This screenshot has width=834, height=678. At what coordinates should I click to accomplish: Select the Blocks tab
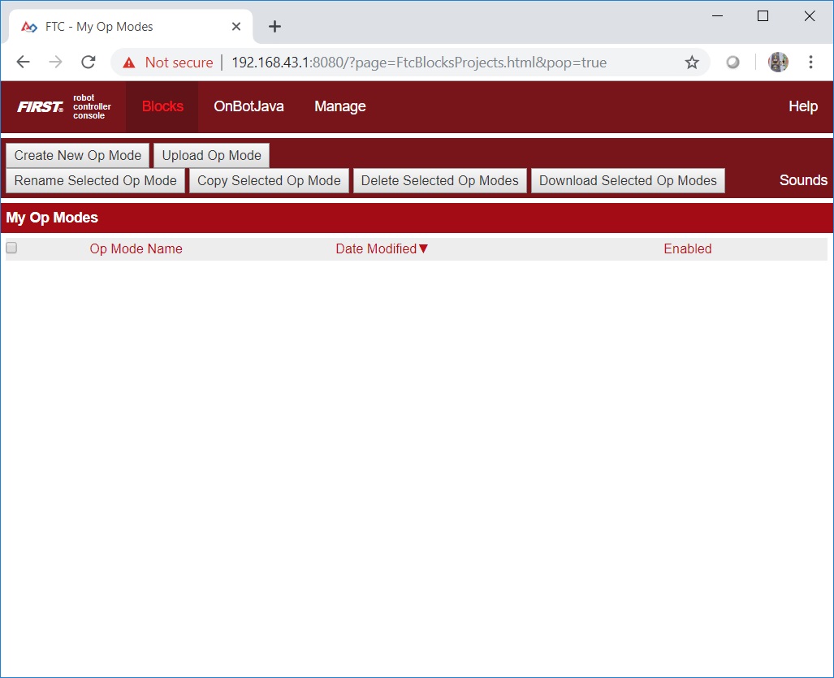pos(162,106)
